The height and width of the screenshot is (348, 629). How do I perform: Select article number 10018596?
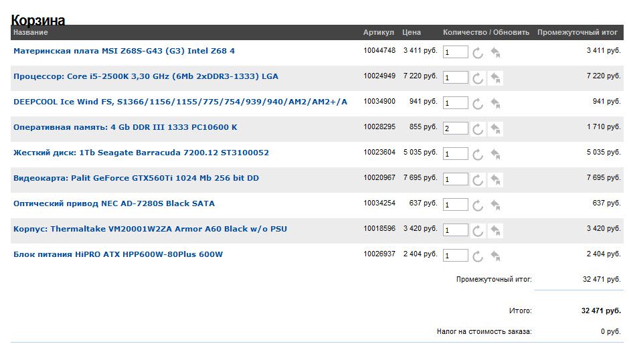379,228
